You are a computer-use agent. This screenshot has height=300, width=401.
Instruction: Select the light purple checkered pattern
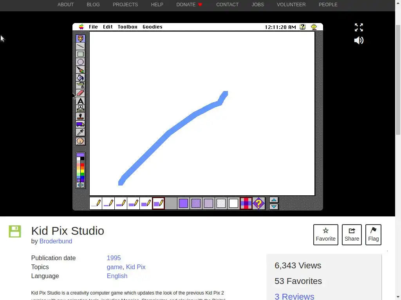tap(208, 203)
